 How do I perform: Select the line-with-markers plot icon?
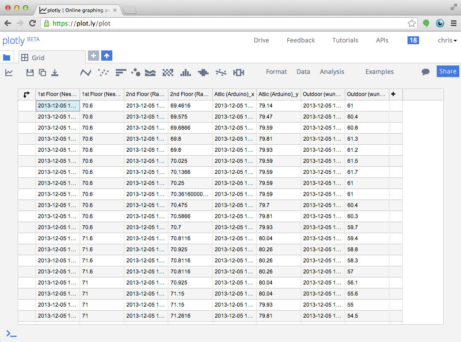[x=221, y=73]
